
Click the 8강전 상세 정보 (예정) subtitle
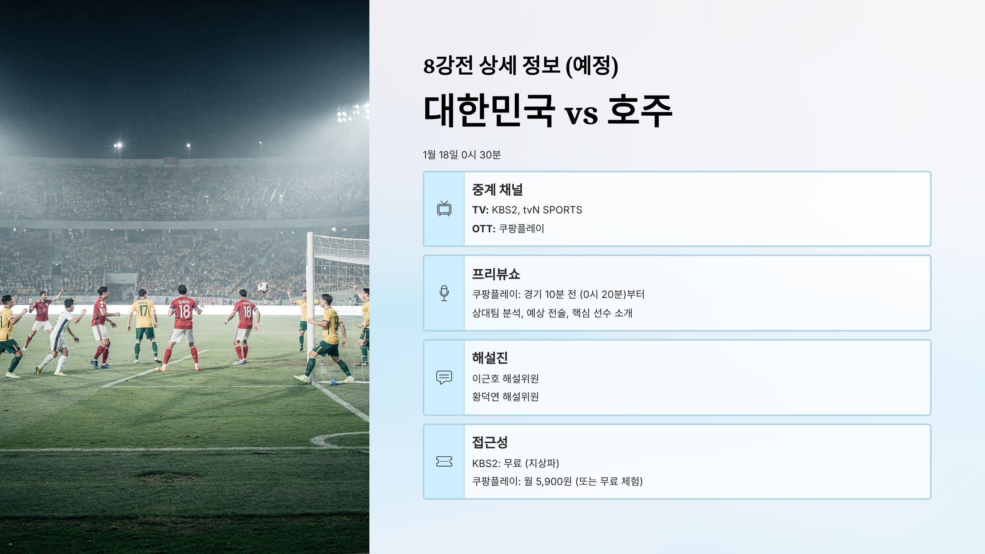521,66
